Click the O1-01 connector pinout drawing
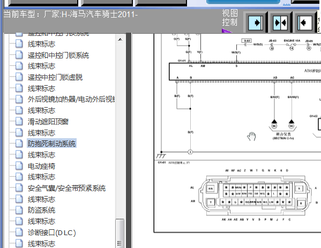This screenshot has width=321, height=248. (x=255, y=196)
